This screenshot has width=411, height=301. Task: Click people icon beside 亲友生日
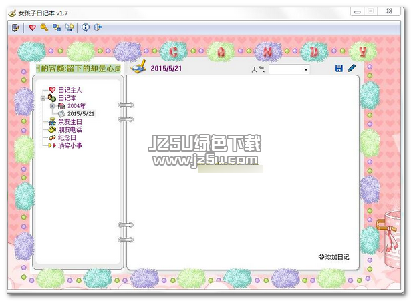[52, 121]
